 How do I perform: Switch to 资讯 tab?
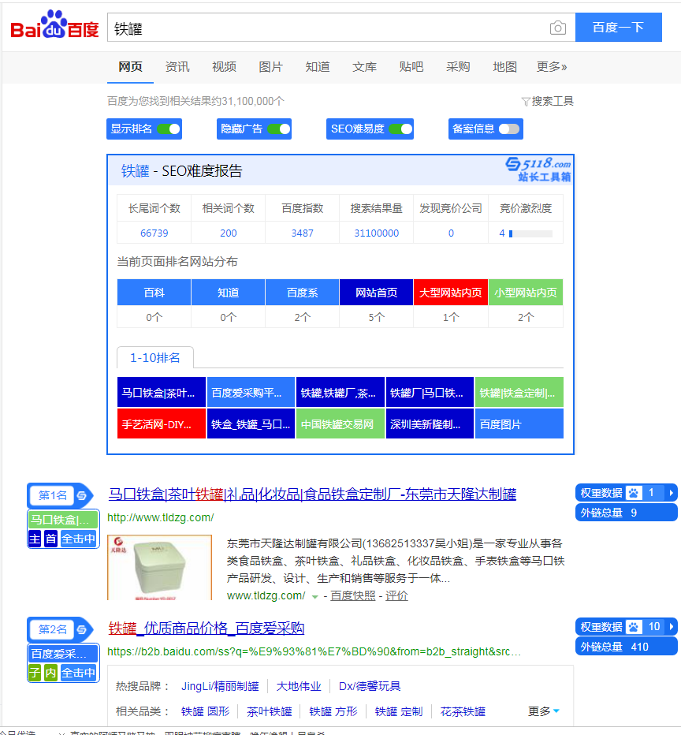coord(177,66)
